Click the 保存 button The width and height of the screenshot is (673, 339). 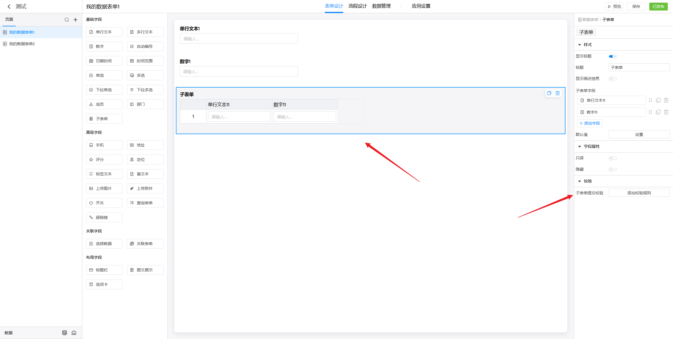click(x=636, y=7)
